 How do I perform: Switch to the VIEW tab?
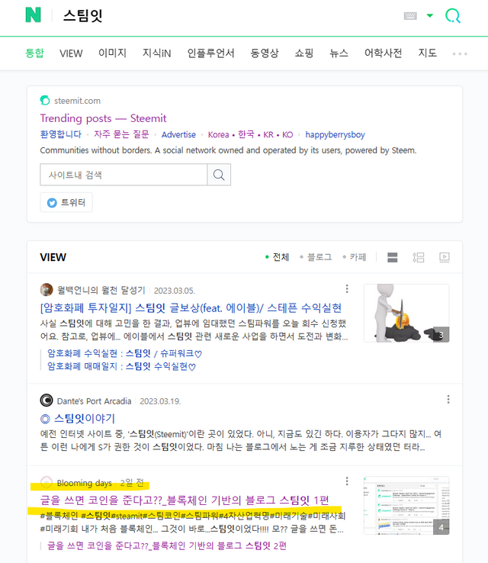71,53
